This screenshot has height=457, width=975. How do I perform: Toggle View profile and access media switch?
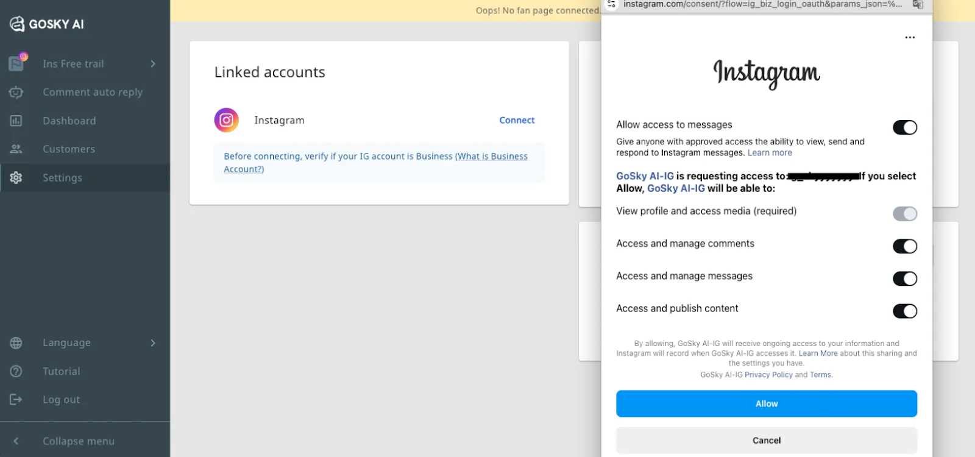(x=905, y=214)
